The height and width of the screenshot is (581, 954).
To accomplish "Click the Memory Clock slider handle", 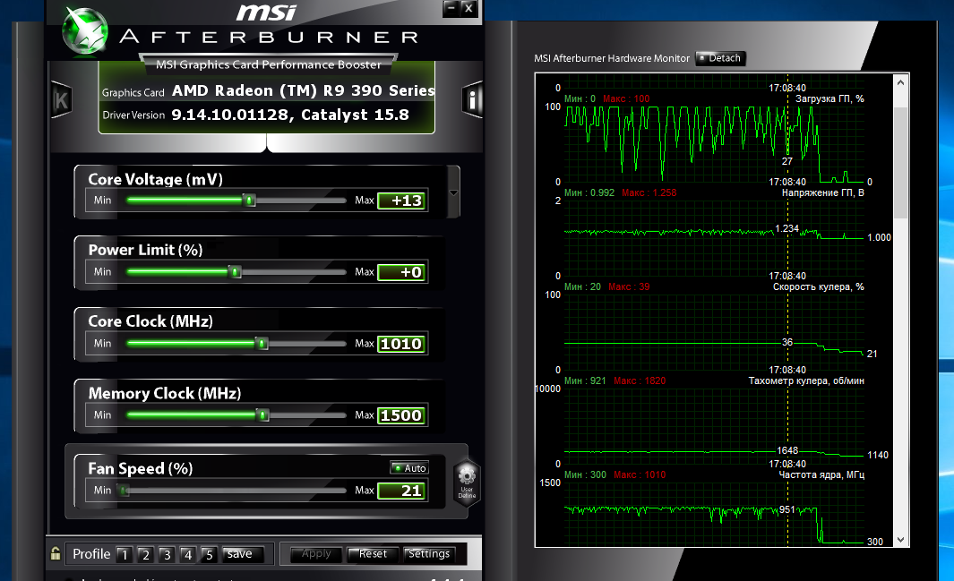I will [x=262, y=415].
